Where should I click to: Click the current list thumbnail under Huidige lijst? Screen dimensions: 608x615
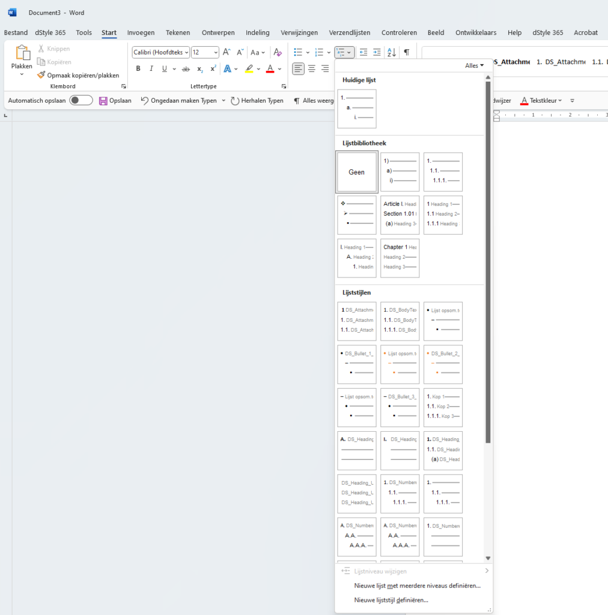pos(356,109)
